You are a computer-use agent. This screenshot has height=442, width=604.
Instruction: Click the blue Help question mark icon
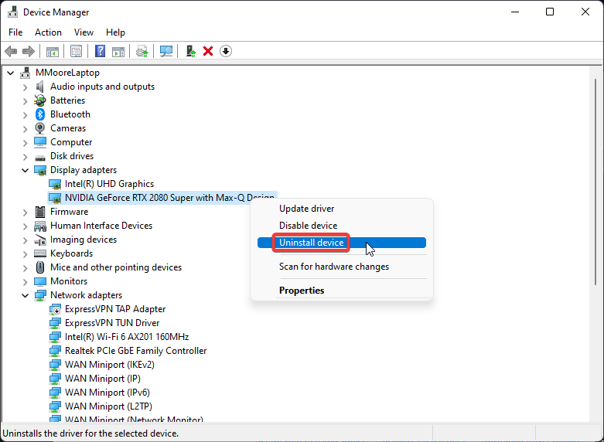[x=100, y=51]
